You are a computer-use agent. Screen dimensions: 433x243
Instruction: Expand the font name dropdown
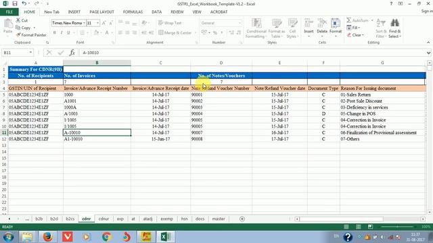pyautogui.click(x=84, y=23)
